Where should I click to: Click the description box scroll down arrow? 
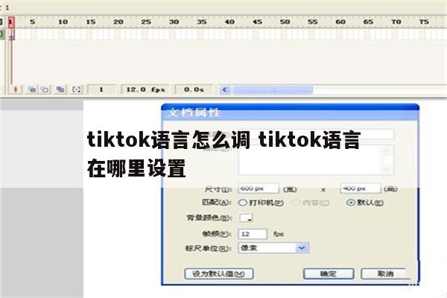point(387,169)
